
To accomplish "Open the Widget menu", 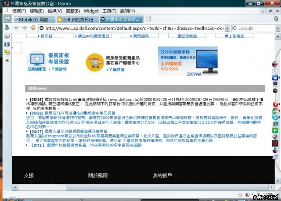I will pyautogui.click(x=91, y=11).
